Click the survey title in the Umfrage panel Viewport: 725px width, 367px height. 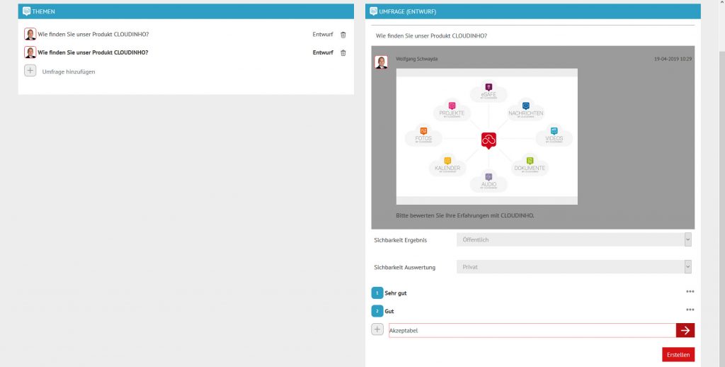coord(431,35)
